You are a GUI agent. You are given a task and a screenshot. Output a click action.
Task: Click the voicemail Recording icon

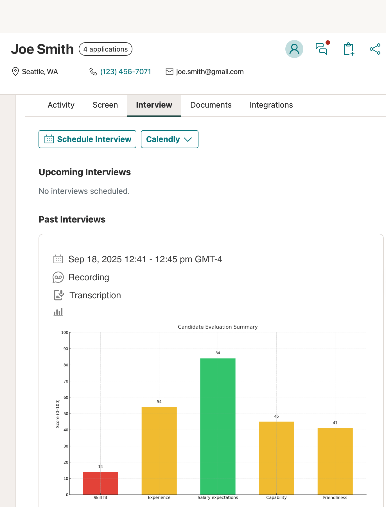[x=58, y=277]
